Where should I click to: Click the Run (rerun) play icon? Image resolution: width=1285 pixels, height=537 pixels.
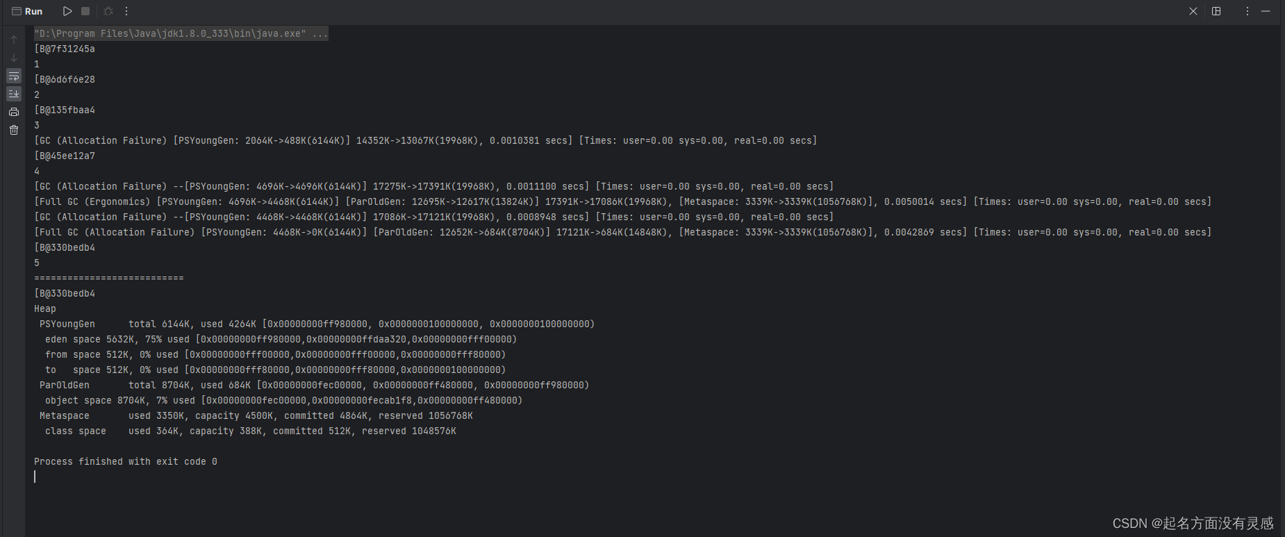[x=67, y=11]
